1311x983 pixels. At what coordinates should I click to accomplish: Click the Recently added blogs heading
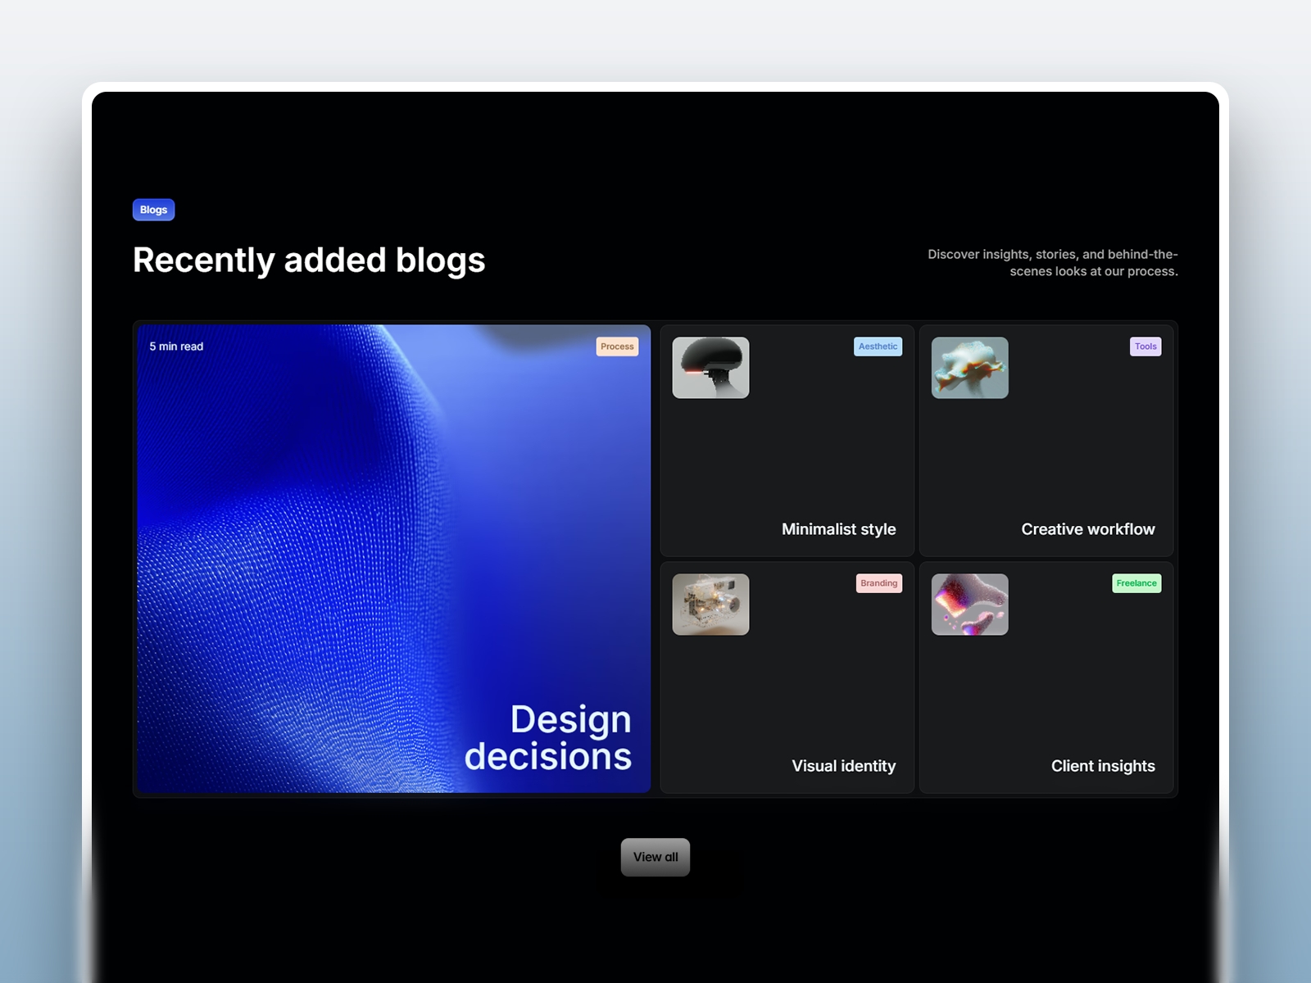click(310, 260)
